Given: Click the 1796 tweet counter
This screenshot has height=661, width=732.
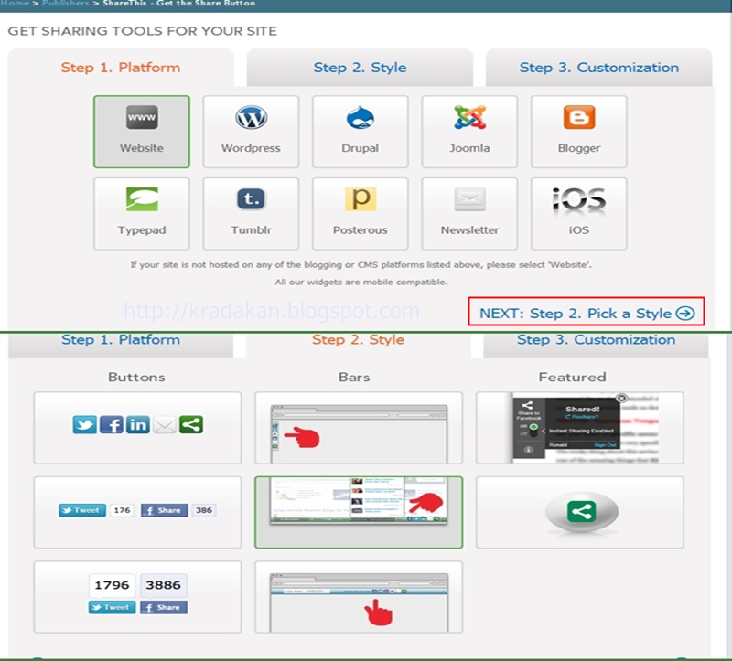Looking at the screenshot, I should tap(112, 585).
